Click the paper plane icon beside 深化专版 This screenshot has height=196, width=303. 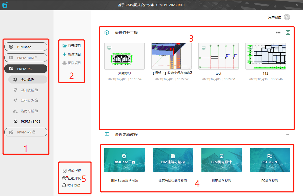point(15,100)
